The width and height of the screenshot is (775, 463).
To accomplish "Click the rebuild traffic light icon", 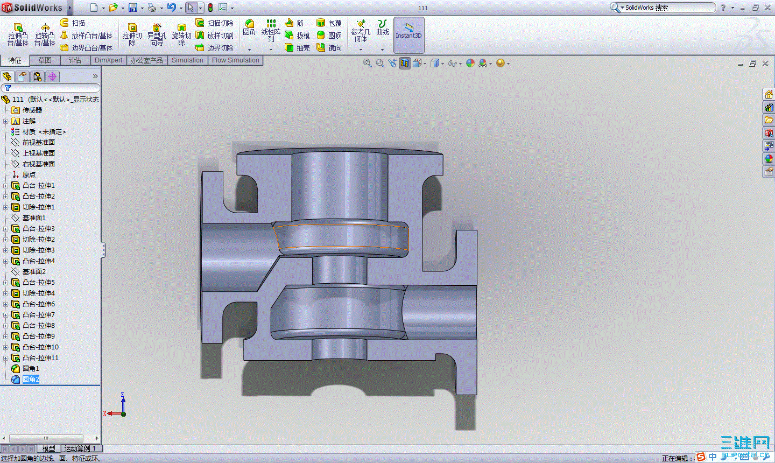I will [210, 8].
